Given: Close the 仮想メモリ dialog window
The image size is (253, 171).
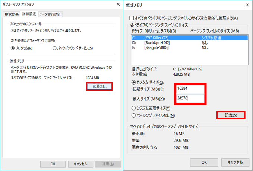Looking at the screenshot, I should pos(246,4).
